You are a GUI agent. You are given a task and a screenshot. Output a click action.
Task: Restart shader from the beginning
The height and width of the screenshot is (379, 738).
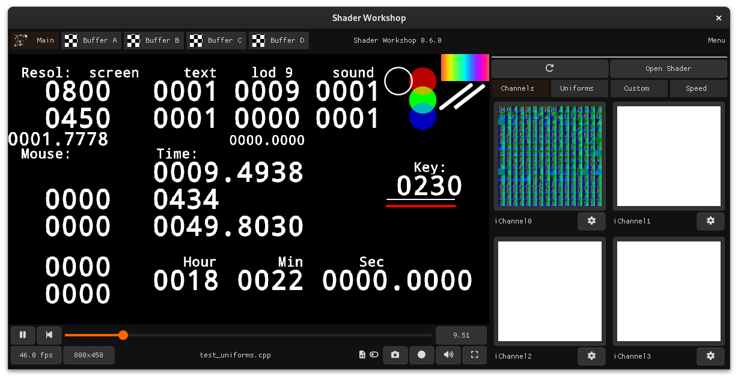coord(49,335)
